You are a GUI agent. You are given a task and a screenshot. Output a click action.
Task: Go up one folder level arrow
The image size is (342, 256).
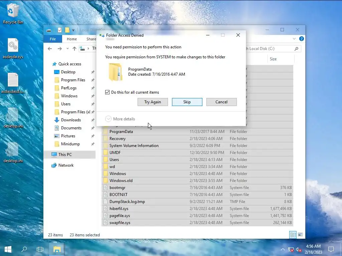[x=74, y=49]
